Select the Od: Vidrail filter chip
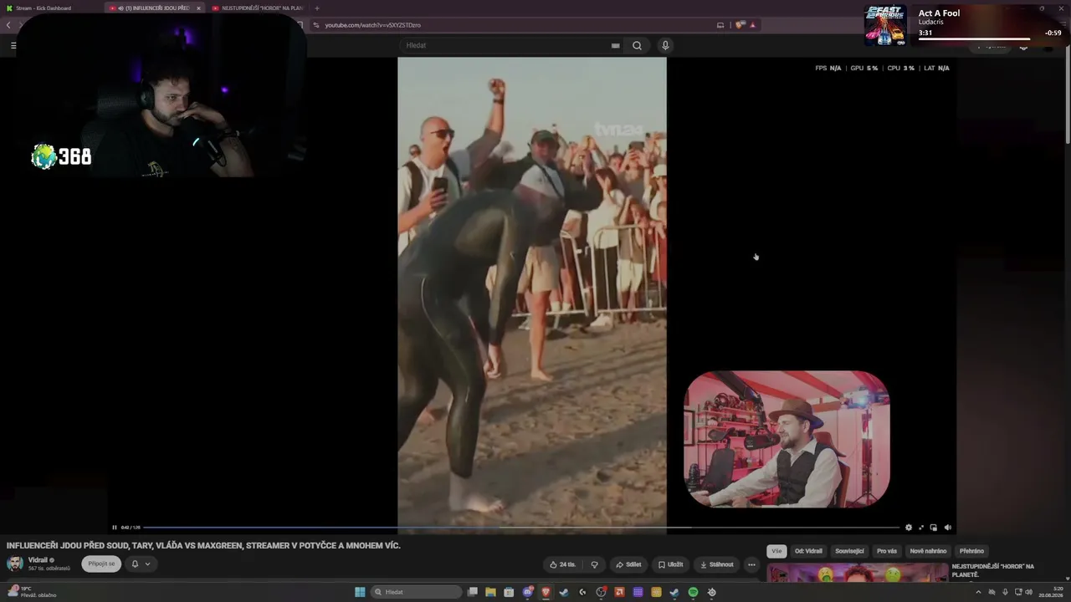Image resolution: width=1071 pixels, height=602 pixels. coord(808,551)
